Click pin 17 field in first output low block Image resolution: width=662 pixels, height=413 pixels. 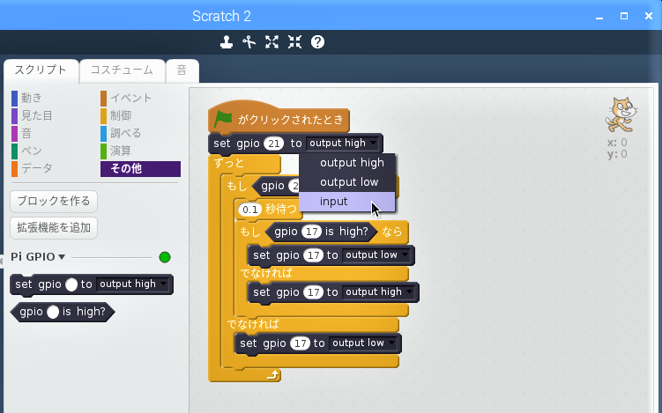click(x=313, y=255)
